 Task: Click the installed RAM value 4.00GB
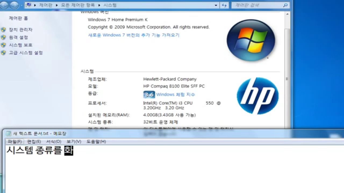coord(170,115)
